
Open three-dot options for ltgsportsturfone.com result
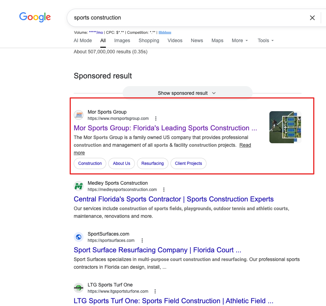pyautogui.click(x=155, y=291)
